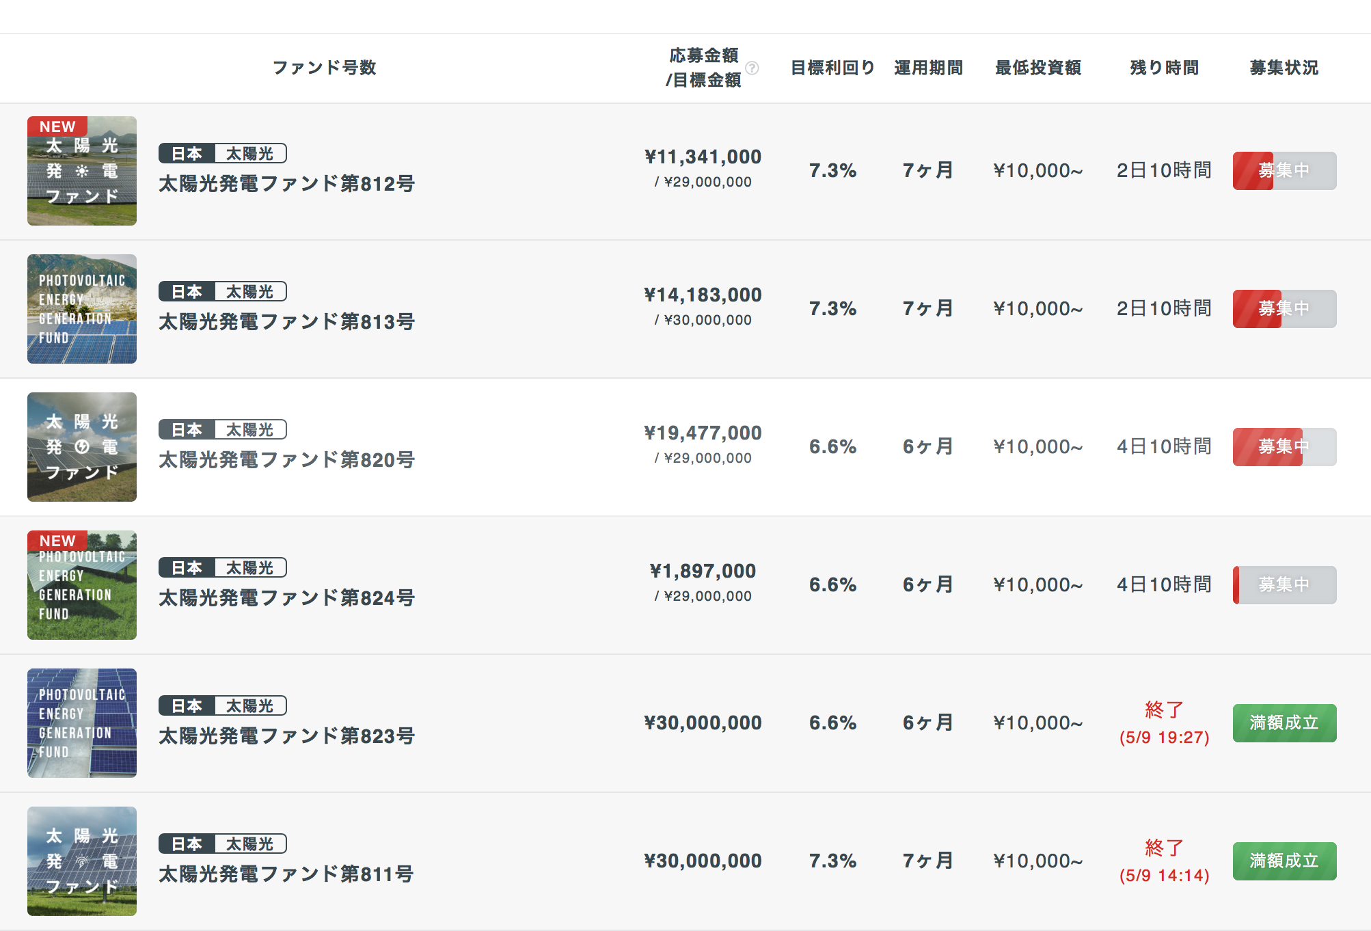Select the ファンド号数 column header
Screen dimensions: 1371x931
click(x=324, y=68)
